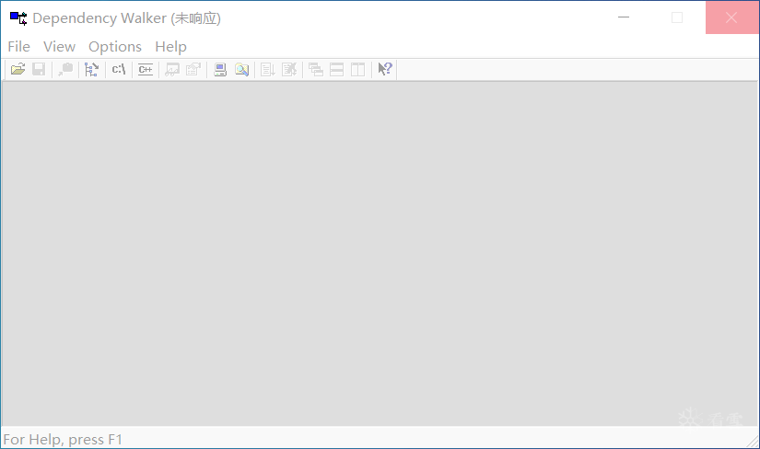The image size is (760, 449).
Task: Click the grayed-out Save floppy disk icon
Action: (39, 69)
